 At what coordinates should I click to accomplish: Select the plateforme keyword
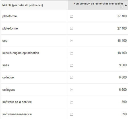[x=10, y=16]
